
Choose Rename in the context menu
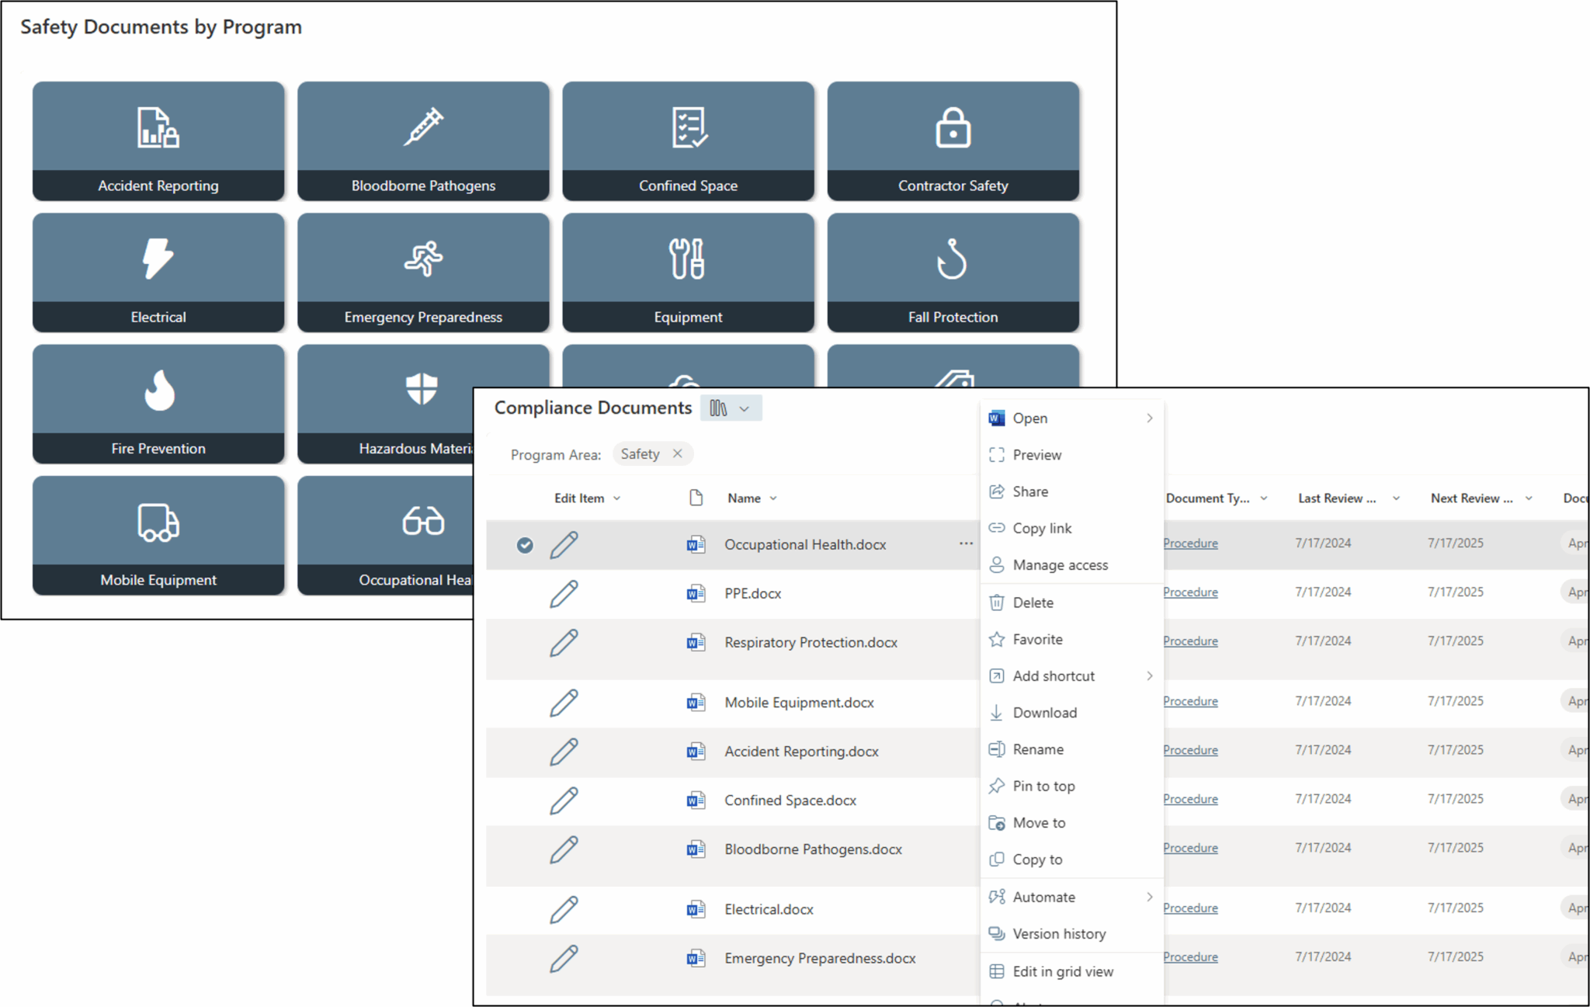pyautogui.click(x=1037, y=748)
